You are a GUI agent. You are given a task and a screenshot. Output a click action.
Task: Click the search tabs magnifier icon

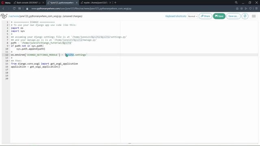(236, 2)
